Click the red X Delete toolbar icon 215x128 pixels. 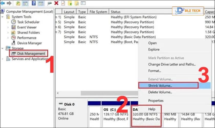pyautogui.click(x=56, y=3)
